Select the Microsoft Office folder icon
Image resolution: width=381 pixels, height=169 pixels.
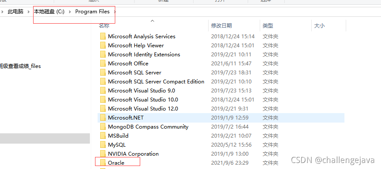point(103,63)
